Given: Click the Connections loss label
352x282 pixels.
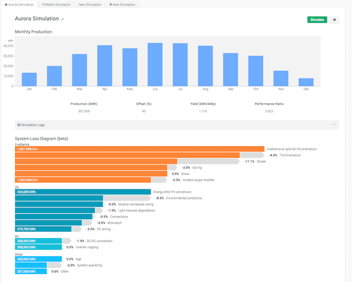Looking at the screenshot, I should (119, 216).
